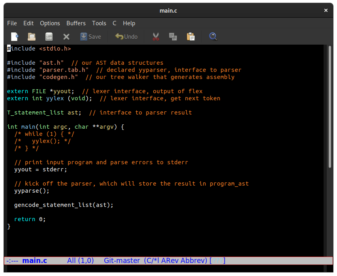Open the Options menu
This screenshot has width=337, height=276.
(50, 23)
